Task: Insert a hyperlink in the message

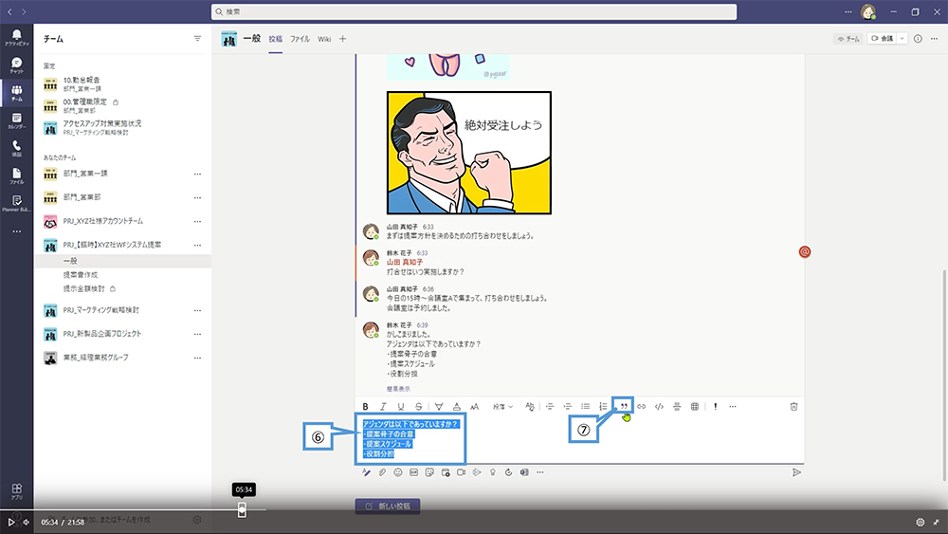Action: pos(642,406)
